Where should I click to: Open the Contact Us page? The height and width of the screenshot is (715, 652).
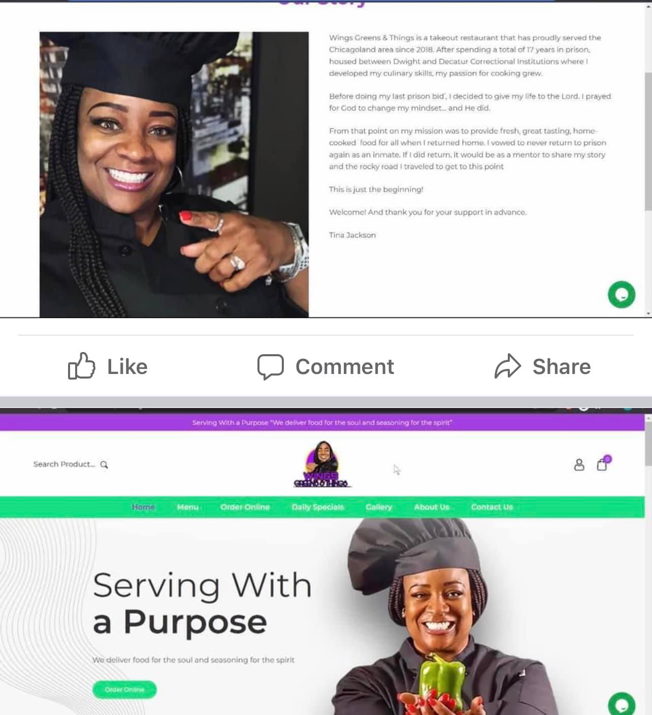click(492, 507)
